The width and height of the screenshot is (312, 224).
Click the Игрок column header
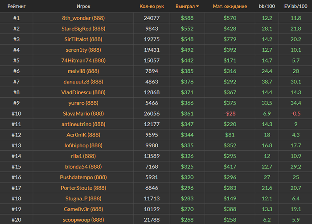(83, 7)
